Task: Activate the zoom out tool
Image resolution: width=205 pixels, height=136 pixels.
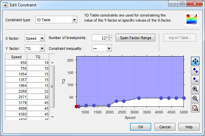Action: click(195, 99)
